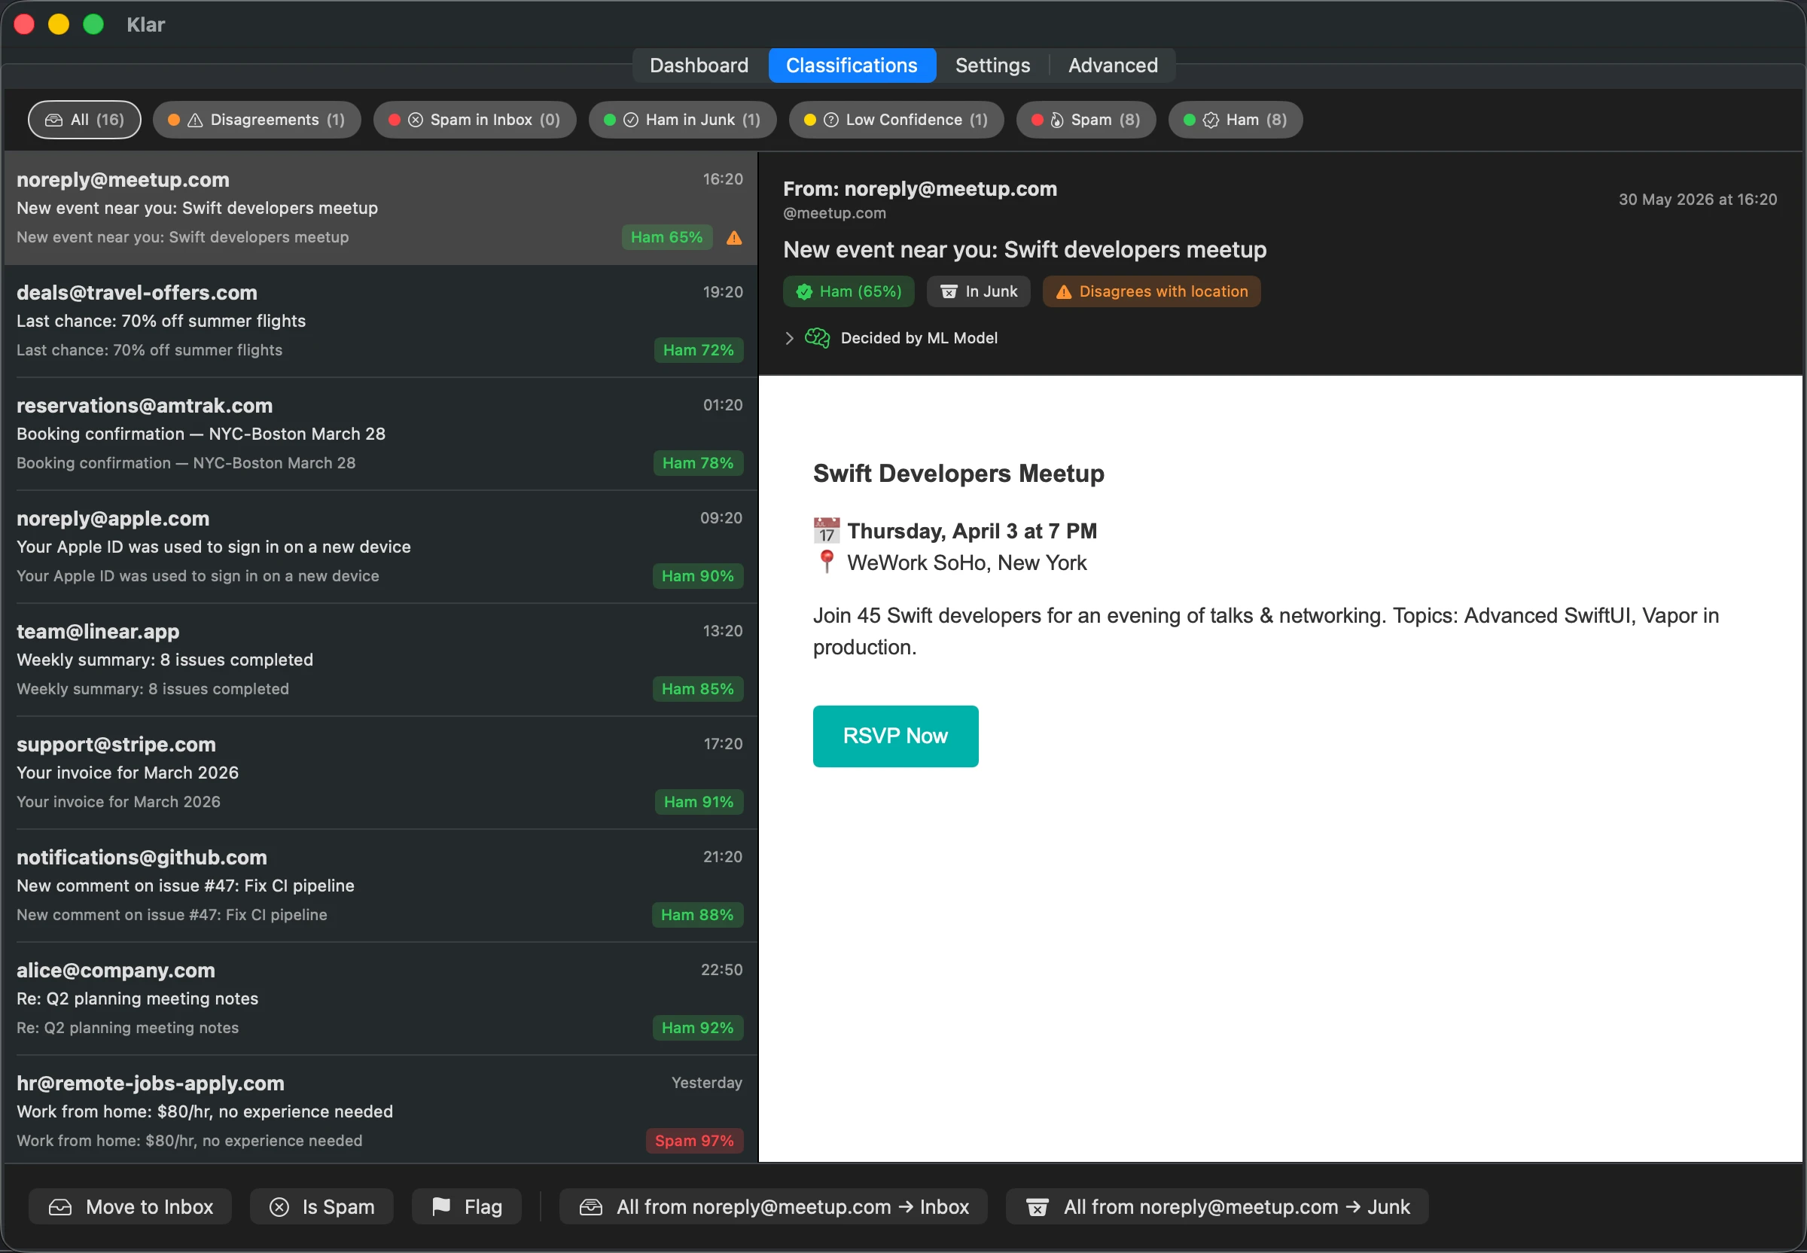Click the Ham 92% badge on alice@company.com row
Viewport: 1807px width, 1253px height.
[x=697, y=1028]
